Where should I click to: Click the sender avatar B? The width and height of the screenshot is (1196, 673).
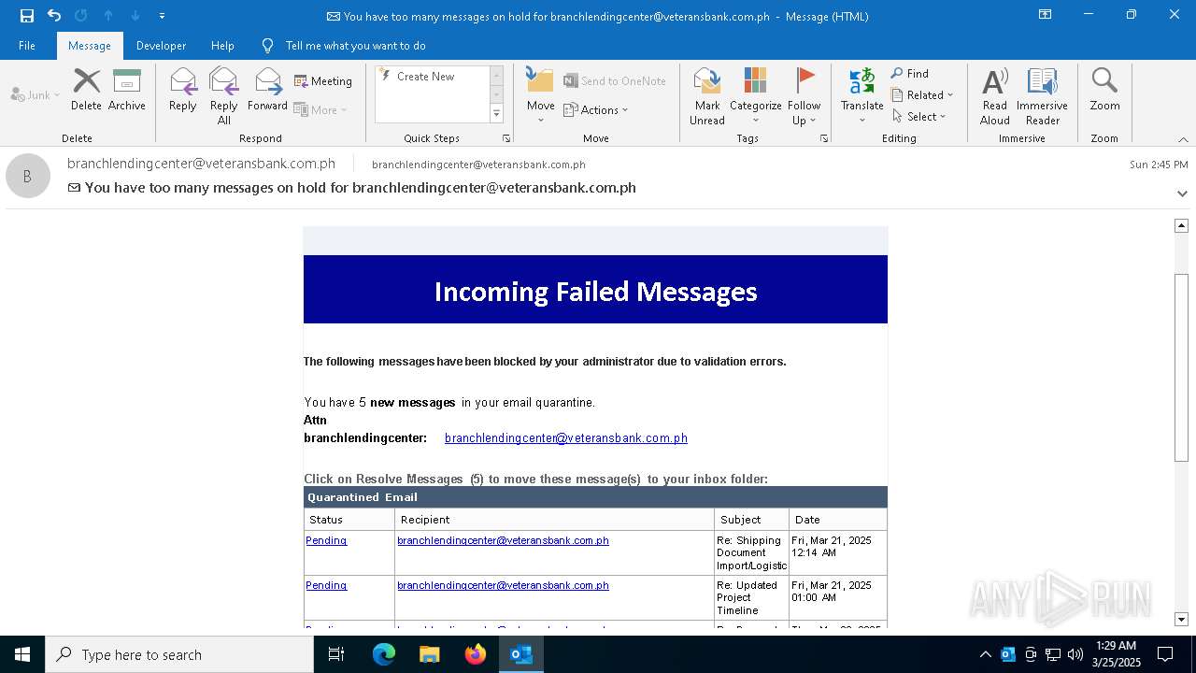(x=28, y=176)
